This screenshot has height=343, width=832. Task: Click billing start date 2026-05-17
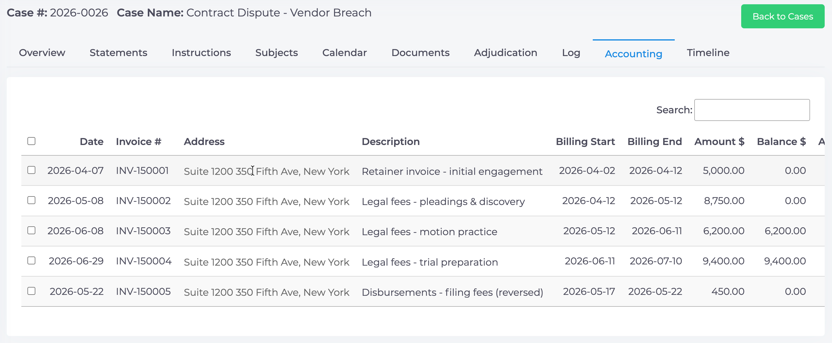(x=589, y=291)
